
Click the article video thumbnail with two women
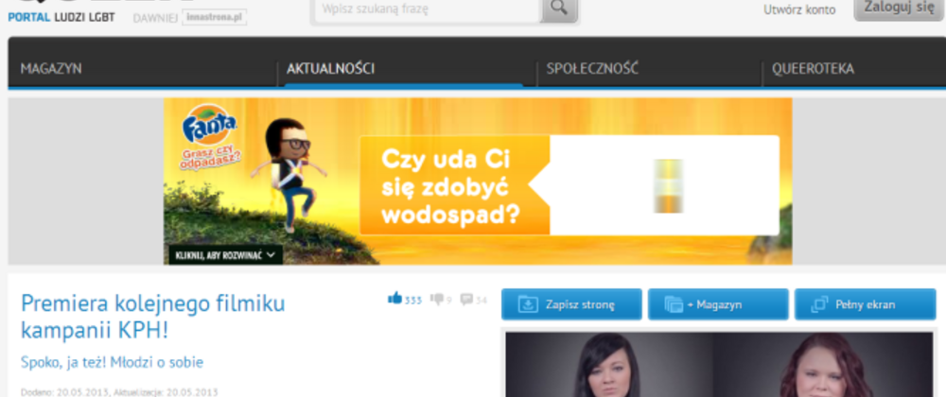(719, 365)
